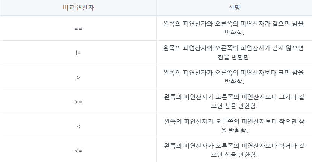Select the '<' operator cell

(78, 126)
